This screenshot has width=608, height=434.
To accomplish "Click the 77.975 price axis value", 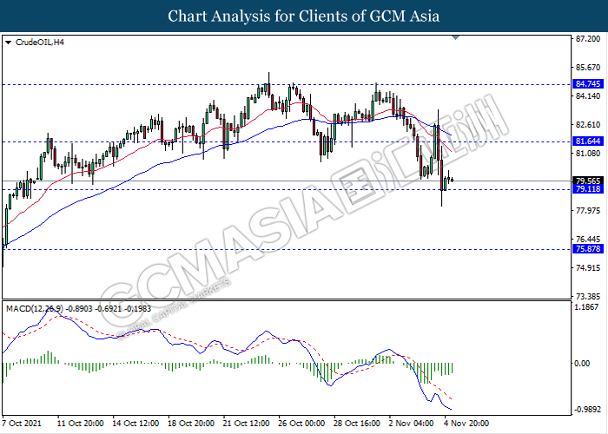I will pyautogui.click(x=588, y=211).
